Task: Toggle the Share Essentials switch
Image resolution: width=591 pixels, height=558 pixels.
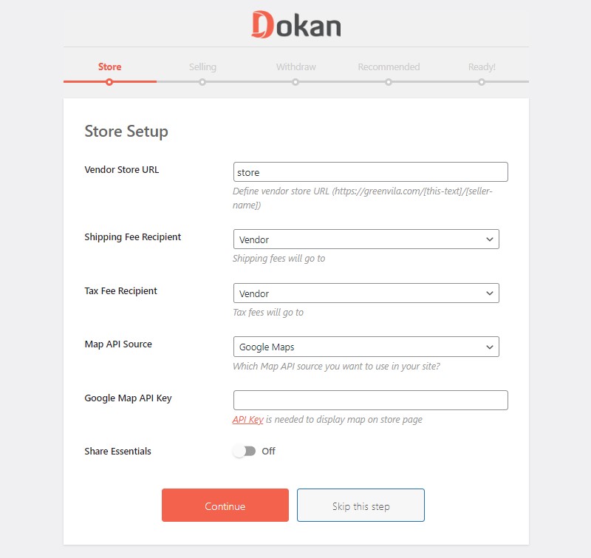Action: point(245,451)
